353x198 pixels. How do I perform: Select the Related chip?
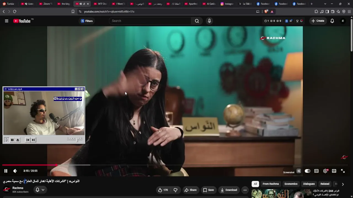(x=325, y=184)
